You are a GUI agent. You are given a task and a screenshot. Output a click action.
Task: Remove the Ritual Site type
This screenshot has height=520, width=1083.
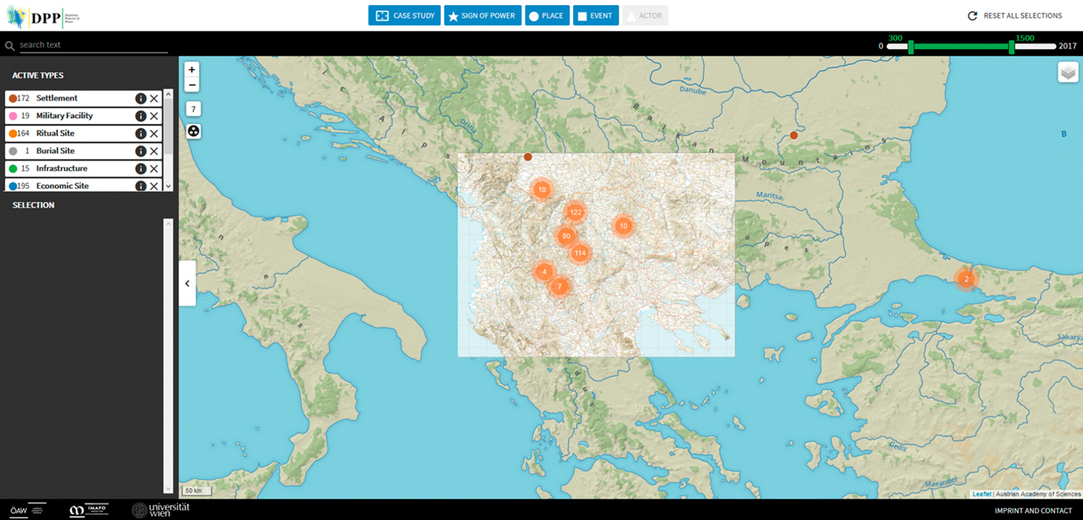(x=154, y=134)
